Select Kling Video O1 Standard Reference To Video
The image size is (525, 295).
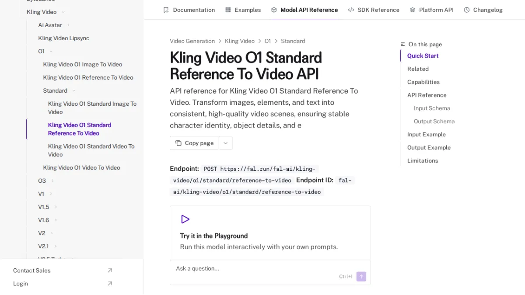pos(80,129)
